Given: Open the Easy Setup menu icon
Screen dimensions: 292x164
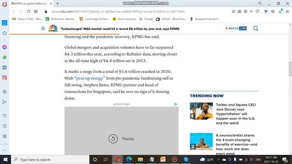Looking at the screenshot, I should click(287, 11).
